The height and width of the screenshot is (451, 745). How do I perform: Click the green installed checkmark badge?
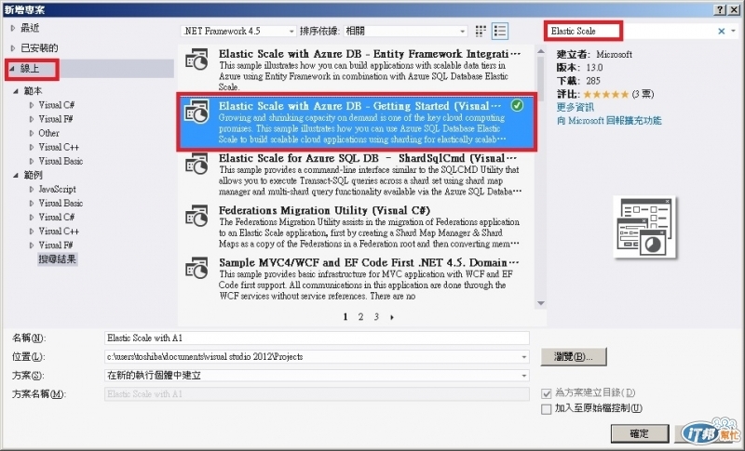click(x=517, y=105)
